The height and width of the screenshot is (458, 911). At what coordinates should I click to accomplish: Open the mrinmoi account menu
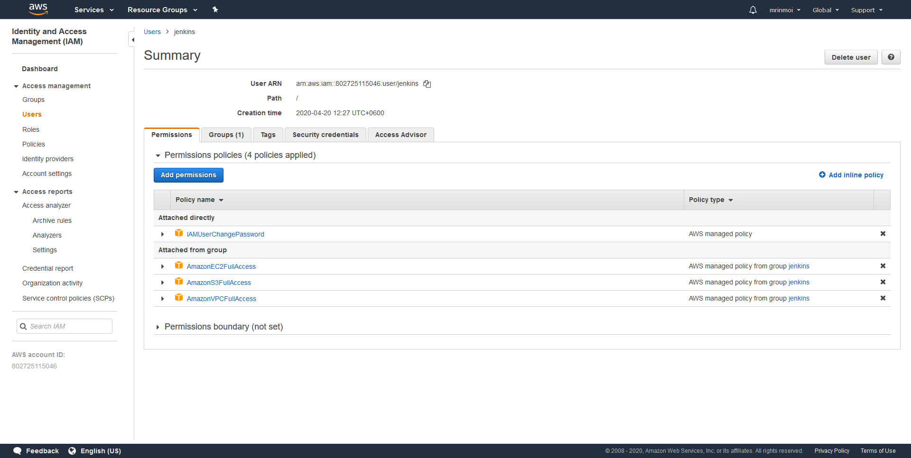click(x=785, y=10)
